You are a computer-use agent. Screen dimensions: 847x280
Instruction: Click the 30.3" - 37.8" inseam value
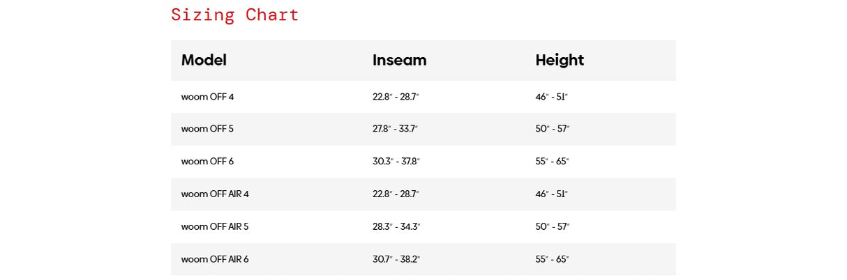coord(396,162)
